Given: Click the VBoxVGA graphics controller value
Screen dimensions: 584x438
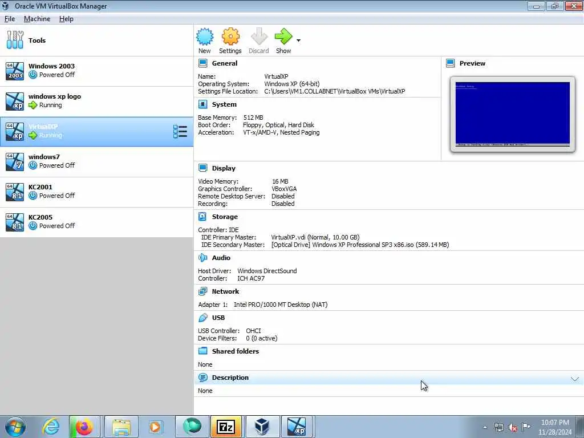Looking at the screenshot, I should point(284,189).
